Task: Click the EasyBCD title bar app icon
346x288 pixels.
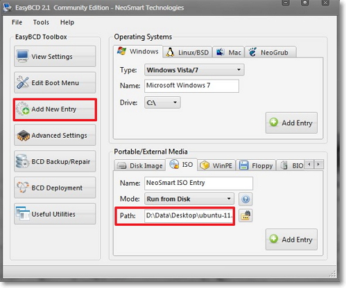Action: (x=8, y=7)
